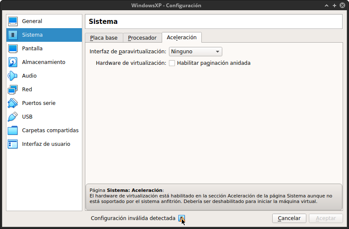The width and height of the screenshot is (349, 229).
Task: Open the Red network icon
Action: coord(13,90)
